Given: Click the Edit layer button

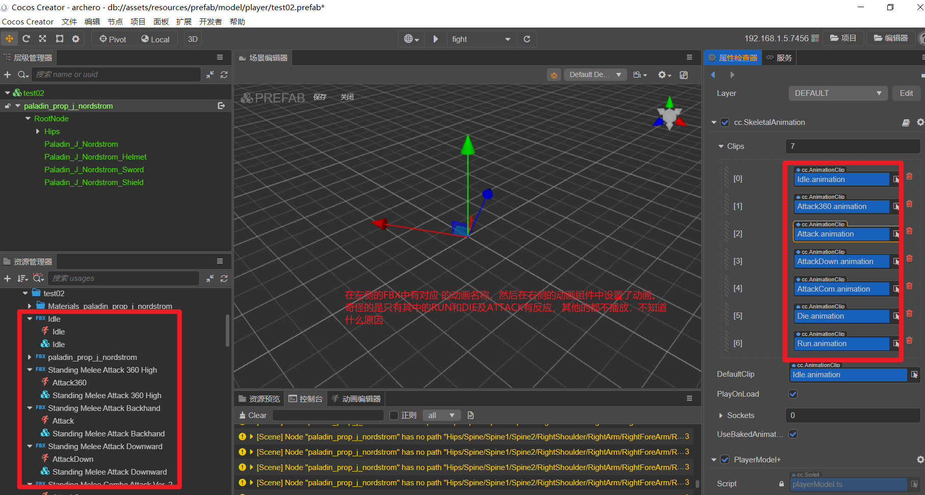Looking at the screenshot, I should pos(906,93).
